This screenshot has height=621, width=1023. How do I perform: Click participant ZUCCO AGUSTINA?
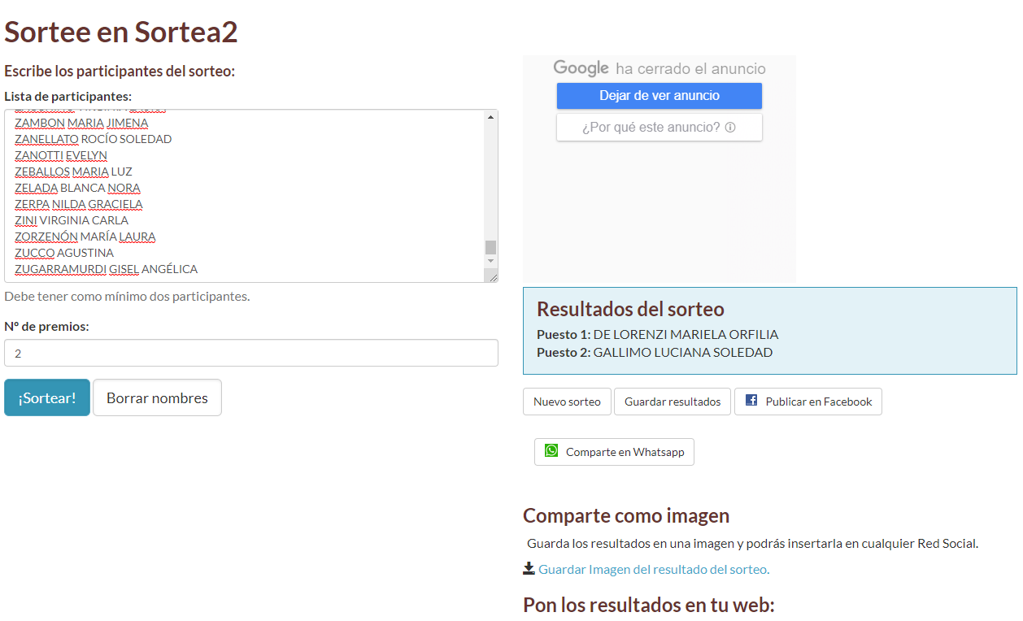tap(64, 253)
